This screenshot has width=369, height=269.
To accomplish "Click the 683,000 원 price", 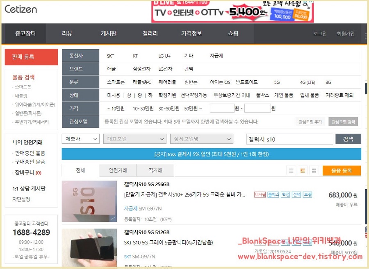I will tap(343, 195).
